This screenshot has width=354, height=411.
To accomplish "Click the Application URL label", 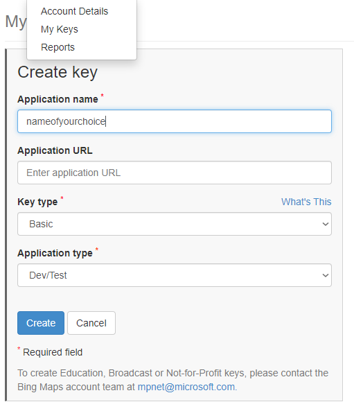I will pos(55,150).
